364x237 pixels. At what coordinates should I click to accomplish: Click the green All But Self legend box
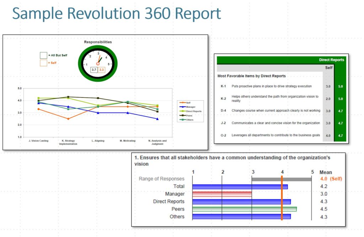[x=43, y=55]
